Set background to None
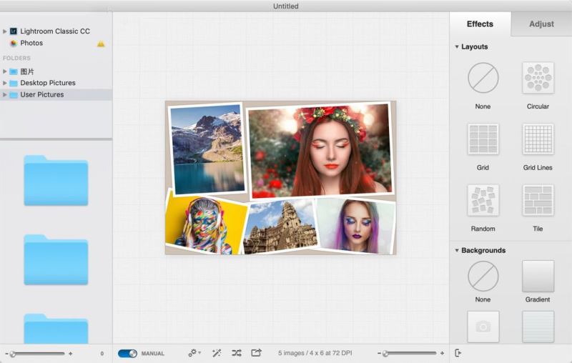This screenshot has width=572, height=363. point(483,276)
